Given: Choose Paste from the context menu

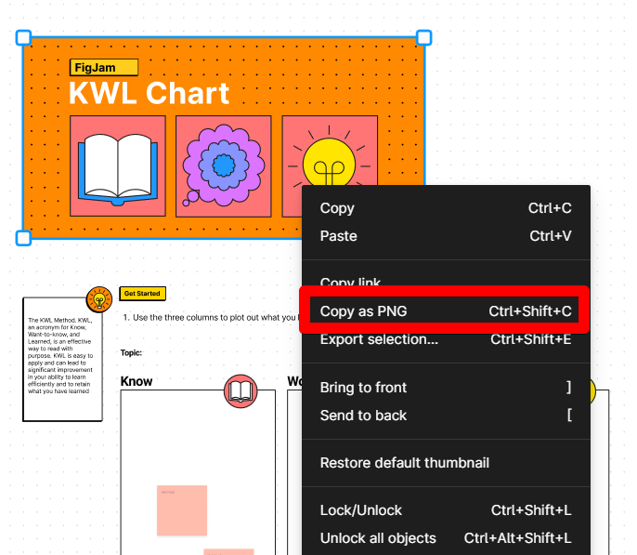Looking at the screenshot, I should 446,236.
